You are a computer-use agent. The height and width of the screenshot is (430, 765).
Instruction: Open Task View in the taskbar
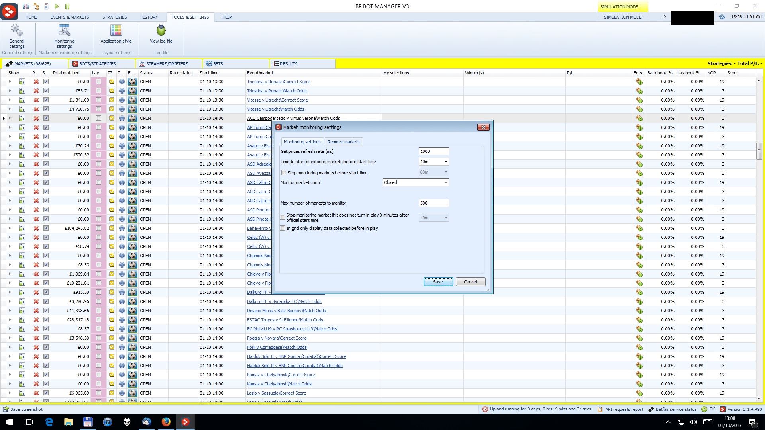29,422
